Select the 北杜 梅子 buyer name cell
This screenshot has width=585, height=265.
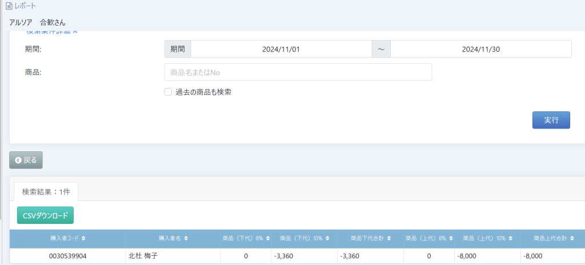[x=142, y=256]
